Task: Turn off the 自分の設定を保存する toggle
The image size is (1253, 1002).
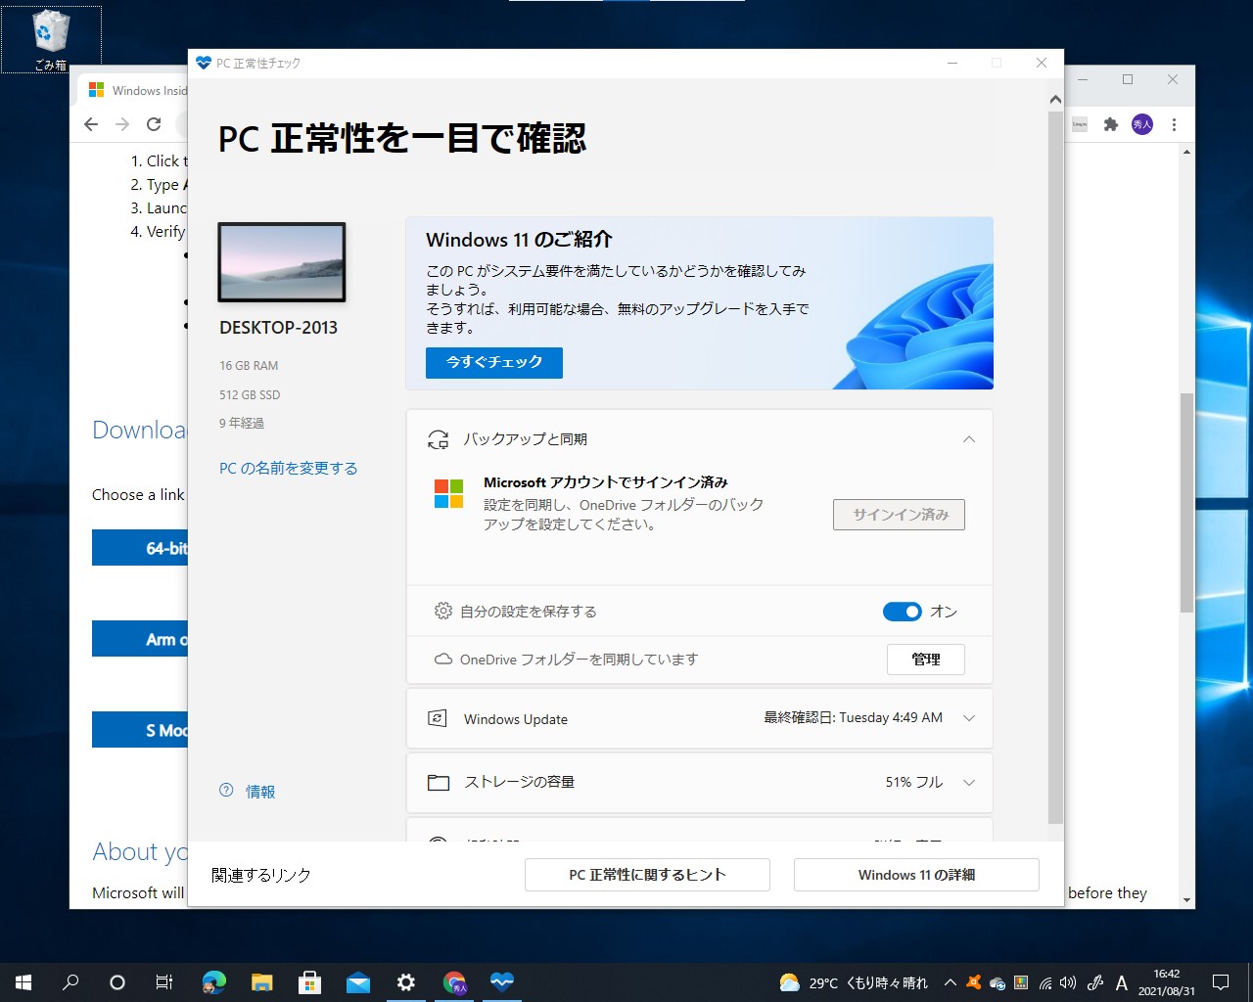Action: click(x=902, y=611)
